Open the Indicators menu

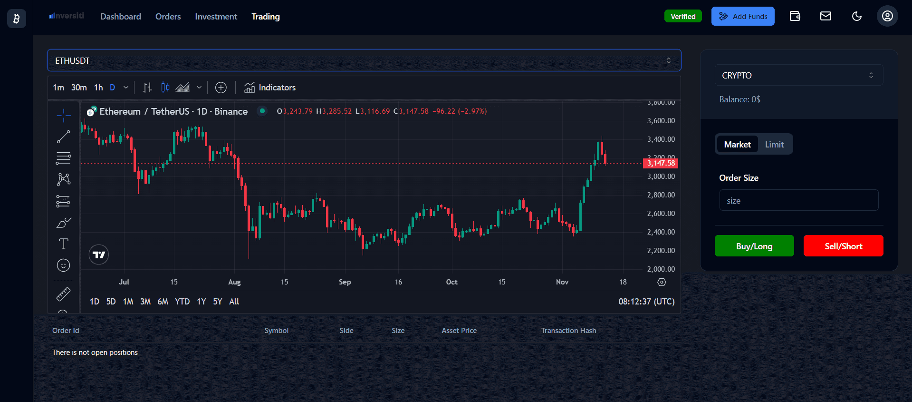click(x=270, y=88)
